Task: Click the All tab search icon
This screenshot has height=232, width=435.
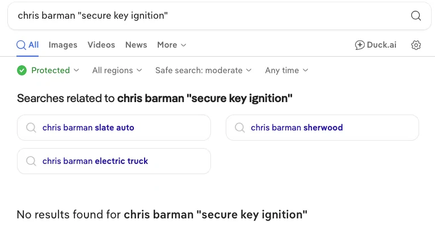Action: point(21,45)
